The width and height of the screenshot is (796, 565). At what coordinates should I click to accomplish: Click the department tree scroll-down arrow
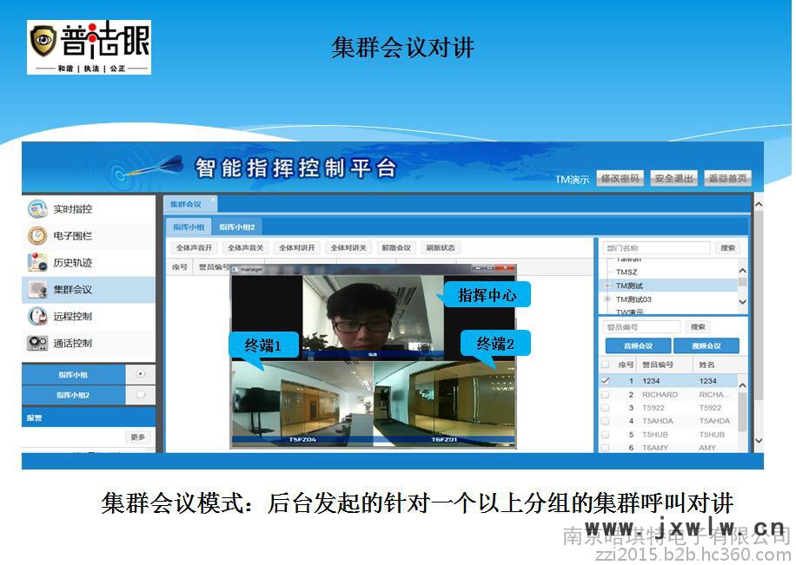point(742,302)
